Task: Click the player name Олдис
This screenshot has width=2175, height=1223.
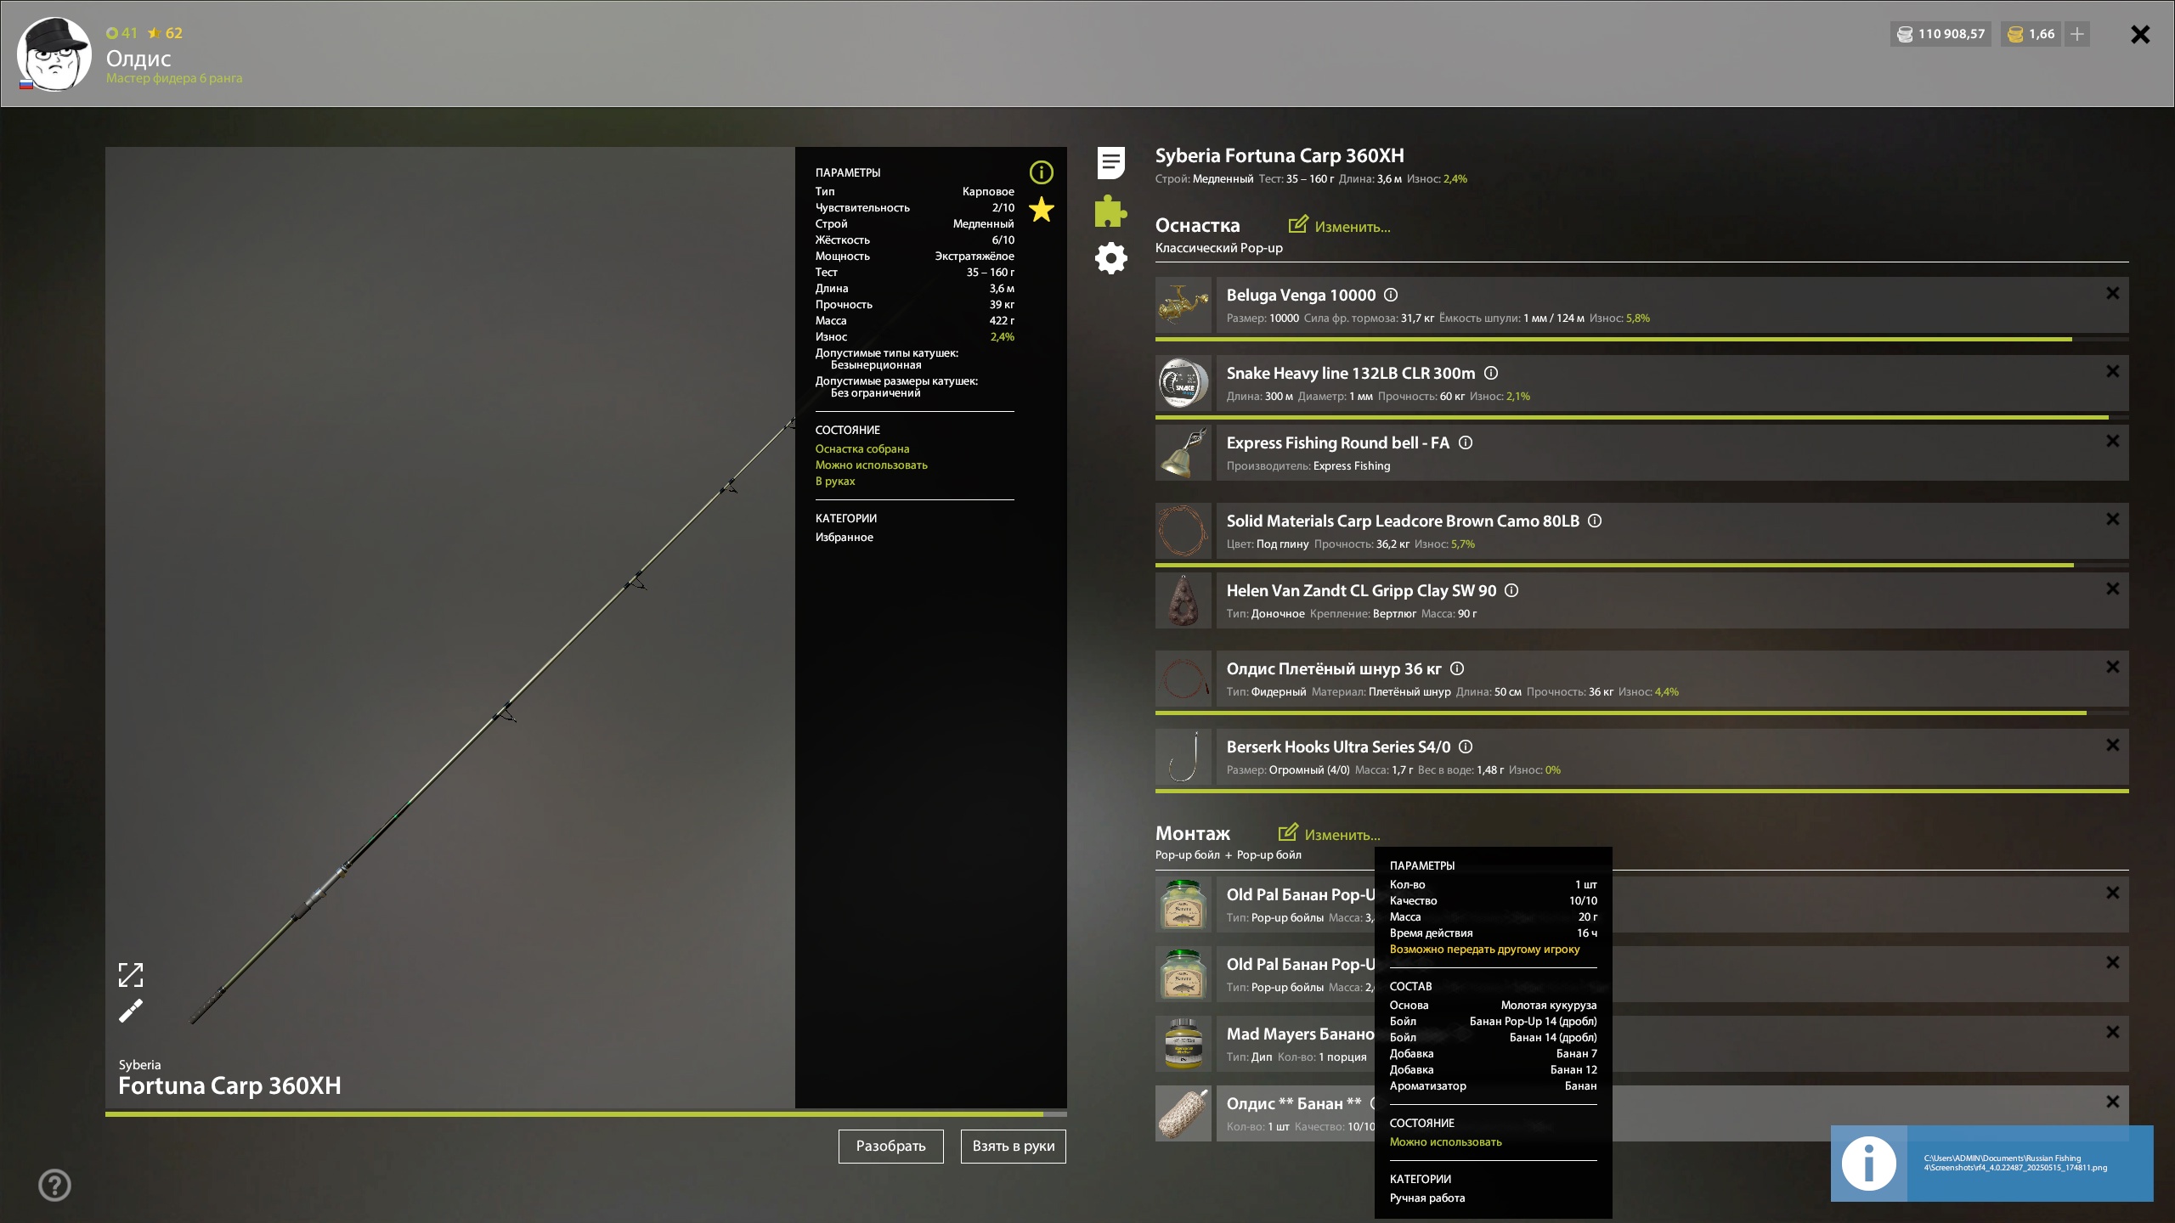Action: (x=138, y=58)
